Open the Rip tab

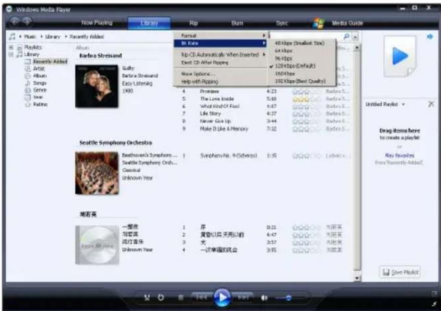pos(193,23)
